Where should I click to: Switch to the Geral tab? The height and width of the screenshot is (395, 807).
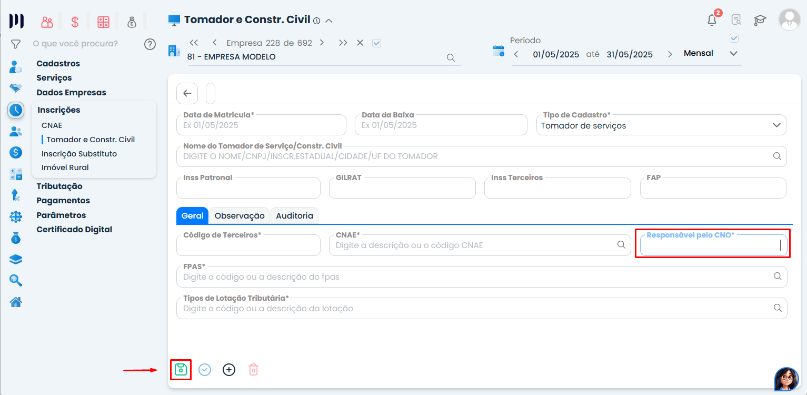193,215
